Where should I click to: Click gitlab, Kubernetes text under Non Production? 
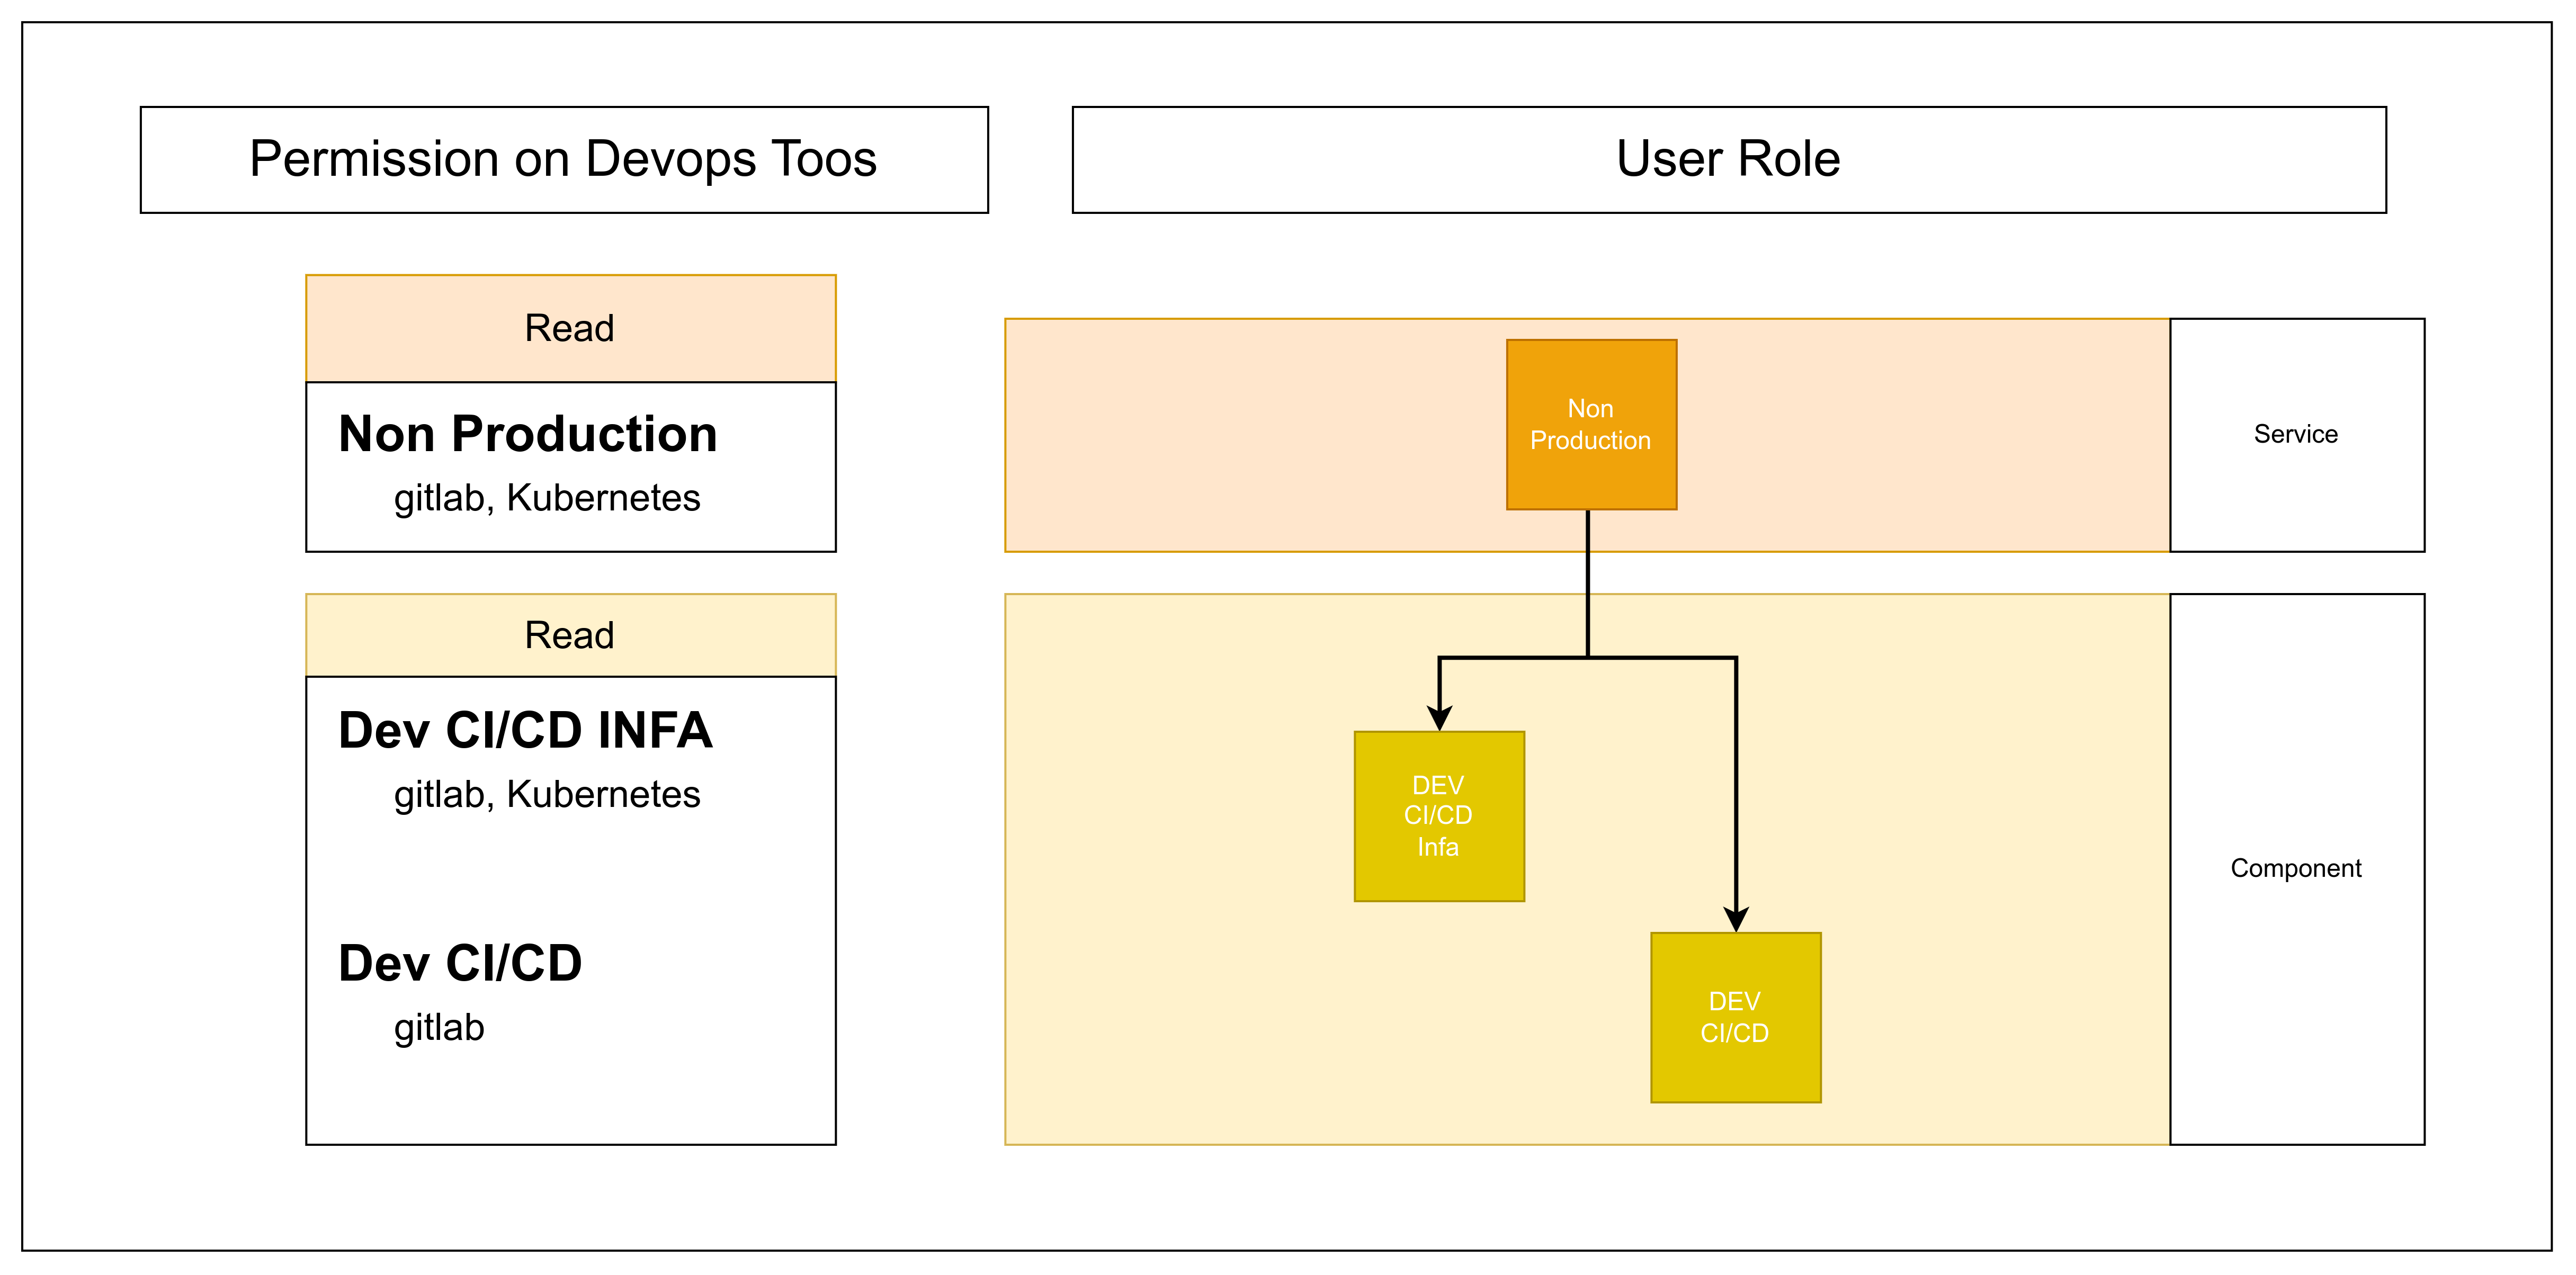547,498
